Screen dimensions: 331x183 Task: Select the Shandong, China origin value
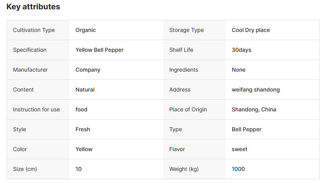coord(254,109)
